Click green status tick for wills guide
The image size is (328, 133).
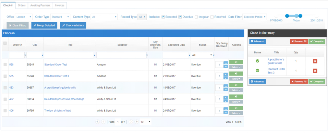[x=258, y=61]
